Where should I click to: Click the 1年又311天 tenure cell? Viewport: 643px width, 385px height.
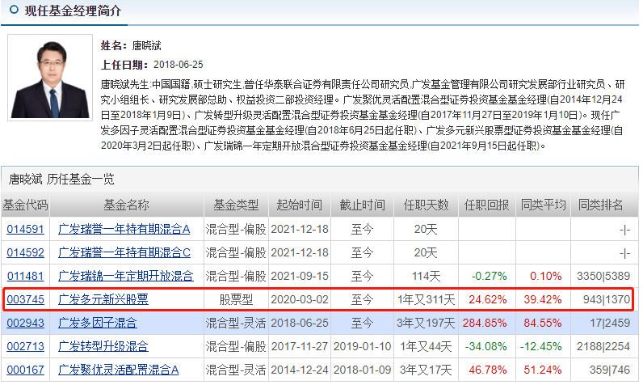click(x=426, y=299)
